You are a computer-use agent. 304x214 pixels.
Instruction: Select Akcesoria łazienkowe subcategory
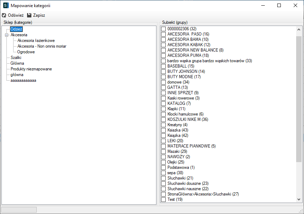point(36,41)
